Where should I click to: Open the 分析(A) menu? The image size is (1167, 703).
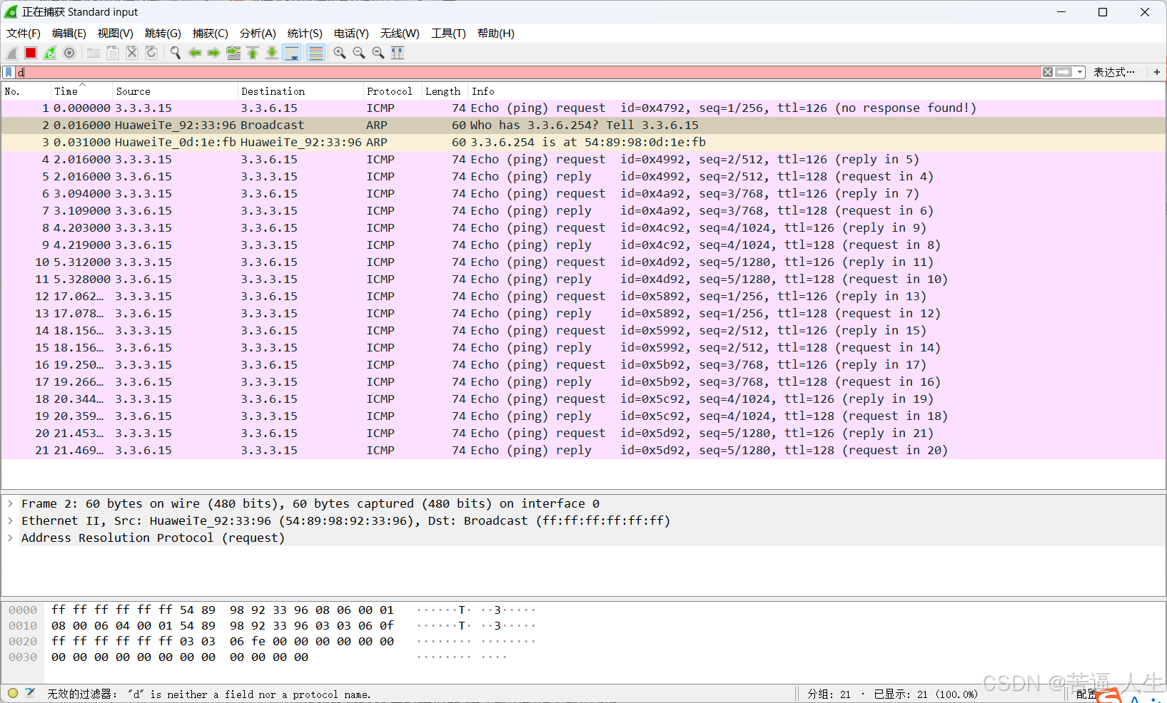pos(258,34)
